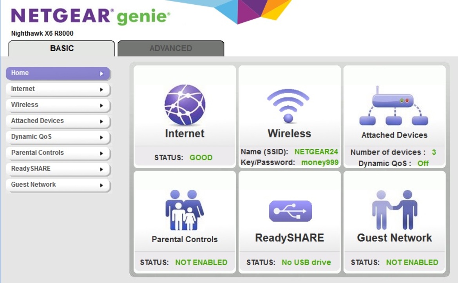Click the GOOD Internet status text
The width and height of the screenshot is (458, 283).
click(x=201, y=157)
